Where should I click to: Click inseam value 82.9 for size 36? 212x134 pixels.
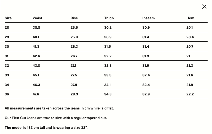click(146, 94)
